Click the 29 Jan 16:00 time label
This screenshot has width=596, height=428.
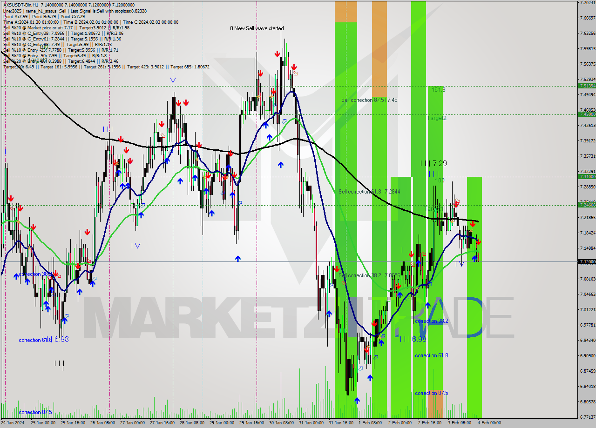click(251, 423)
